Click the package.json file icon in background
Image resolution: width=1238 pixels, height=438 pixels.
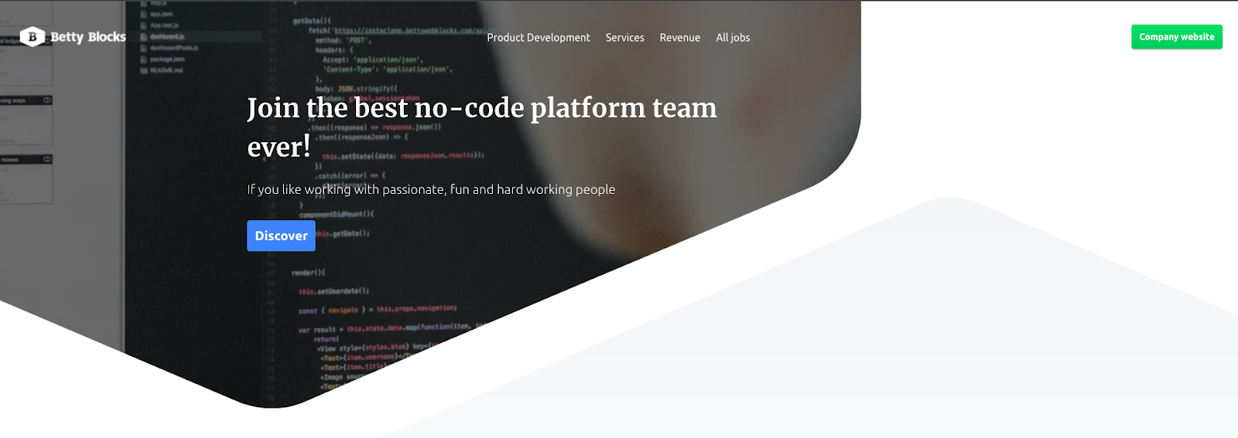144,59
